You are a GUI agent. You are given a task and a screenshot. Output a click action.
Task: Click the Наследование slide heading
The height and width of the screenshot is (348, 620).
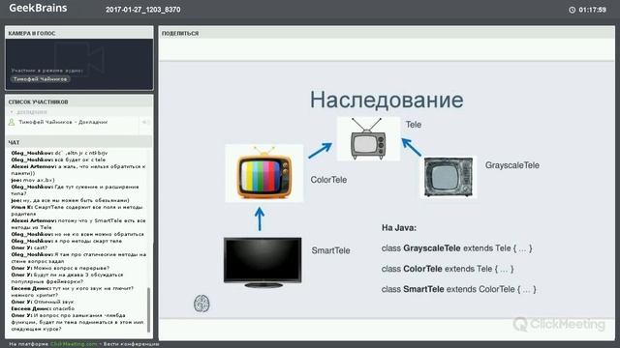point(387,100)
